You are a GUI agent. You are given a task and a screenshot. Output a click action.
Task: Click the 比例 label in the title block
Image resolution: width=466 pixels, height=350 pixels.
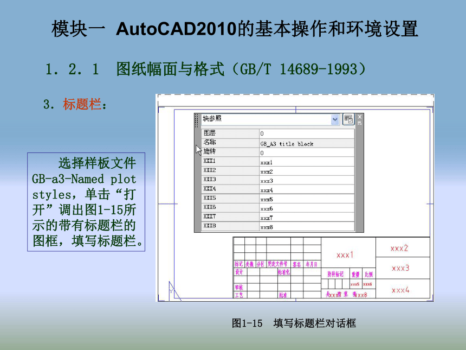(368, 274)
